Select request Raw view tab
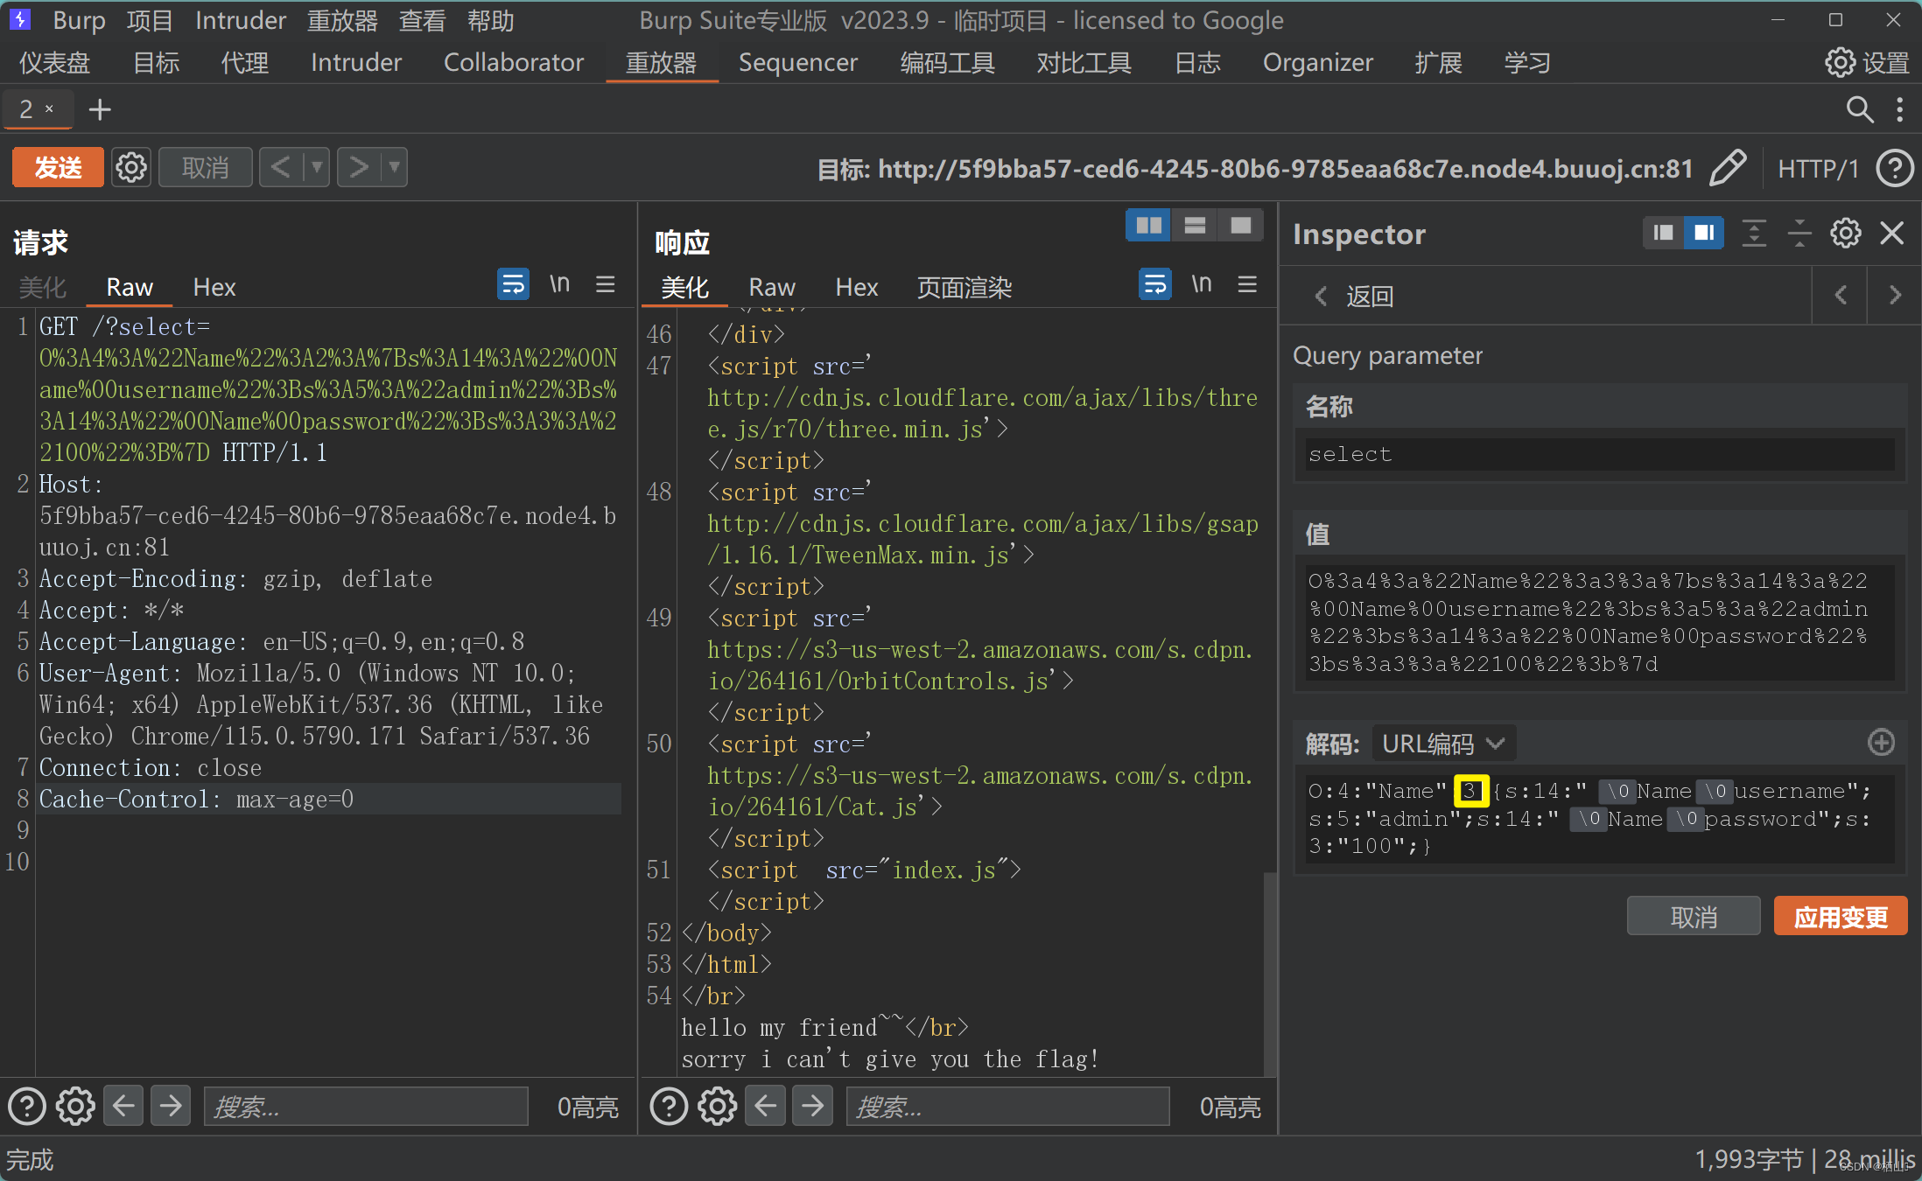 (x=130, y=287)
